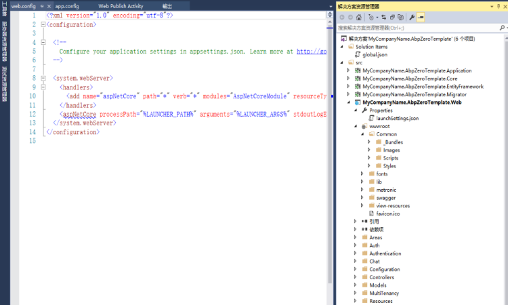This screenshot has width=508, height=305.
Task: Click the Solution Explorer search box
Action: (x=418, y=28)
